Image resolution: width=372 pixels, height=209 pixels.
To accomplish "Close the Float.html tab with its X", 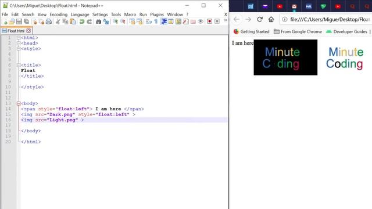I will (x=28, y=31).
